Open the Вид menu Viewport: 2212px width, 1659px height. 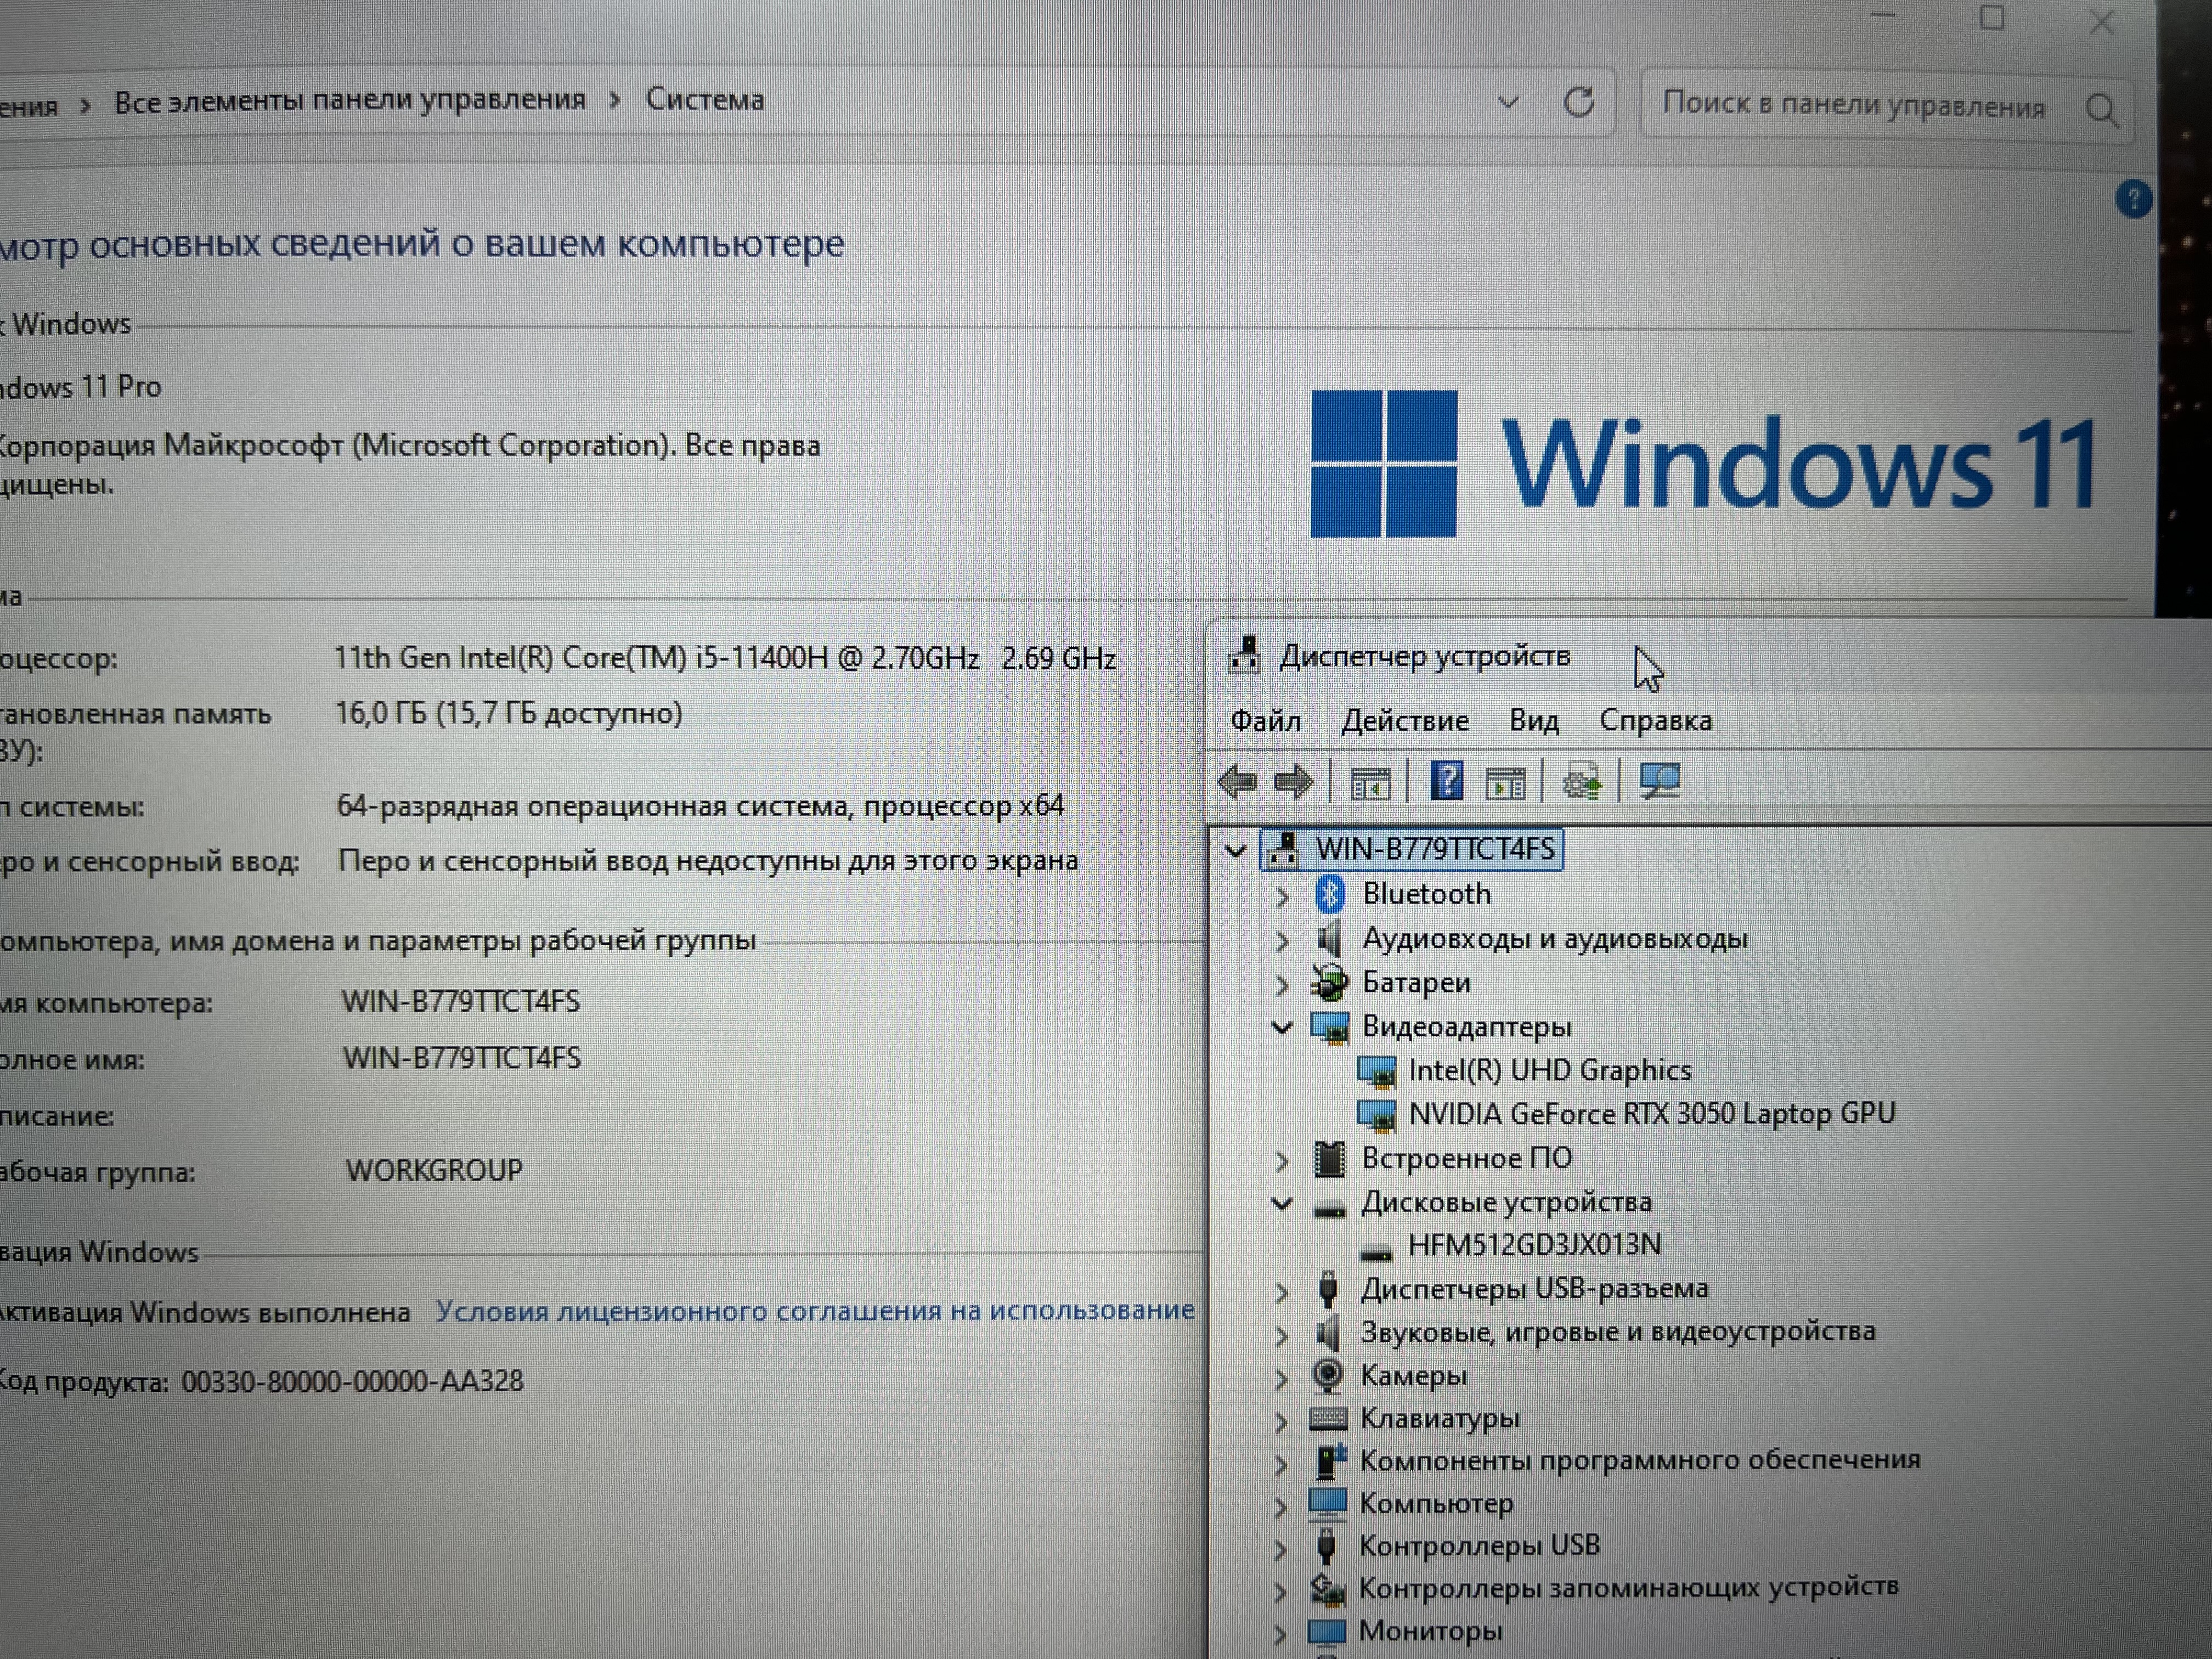pyautogui.click(x=1534, y=721)
